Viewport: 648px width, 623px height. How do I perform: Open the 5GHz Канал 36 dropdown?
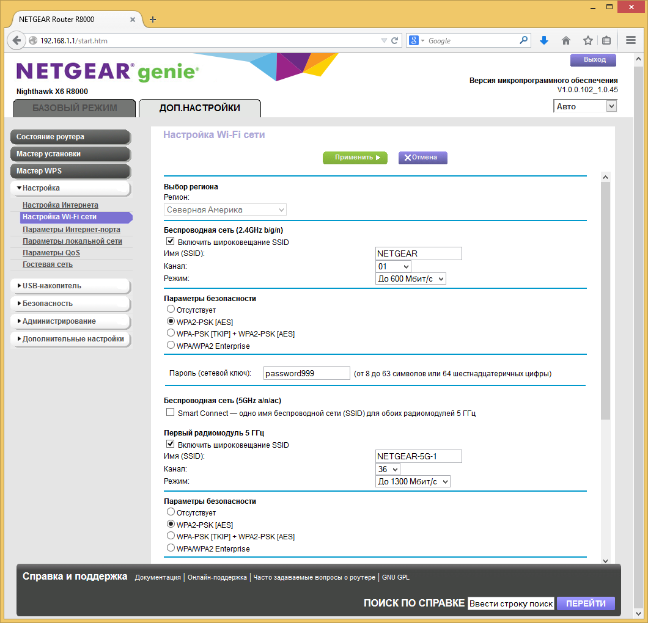(388, 470)
